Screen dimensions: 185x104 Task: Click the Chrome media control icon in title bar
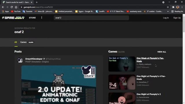[163, 2]
